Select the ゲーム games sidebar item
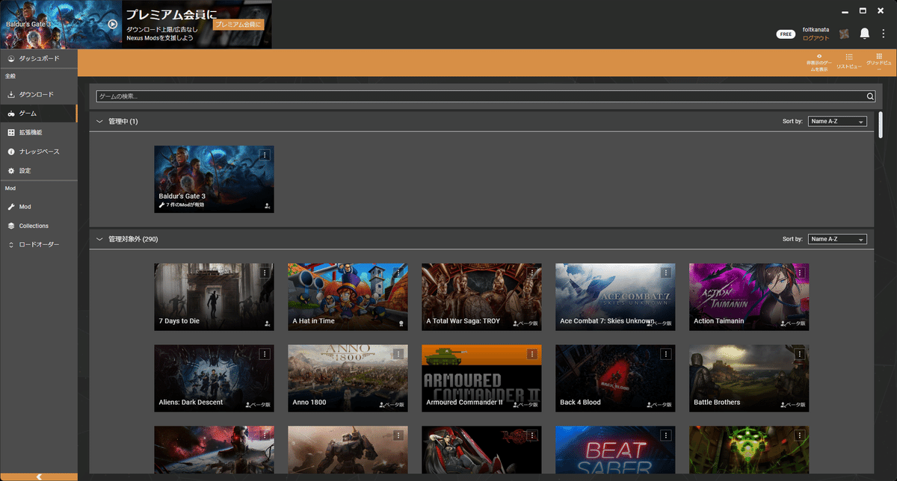897x481 pixels. click(x=38, y=114)
